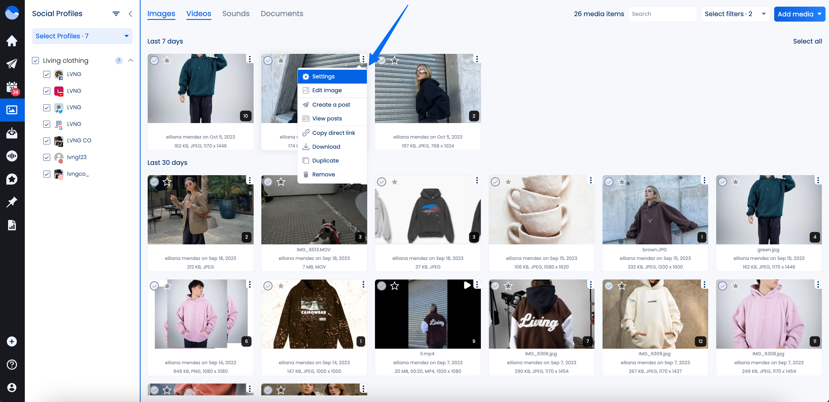Open the pushpin sidebar icon

(12, 202)
